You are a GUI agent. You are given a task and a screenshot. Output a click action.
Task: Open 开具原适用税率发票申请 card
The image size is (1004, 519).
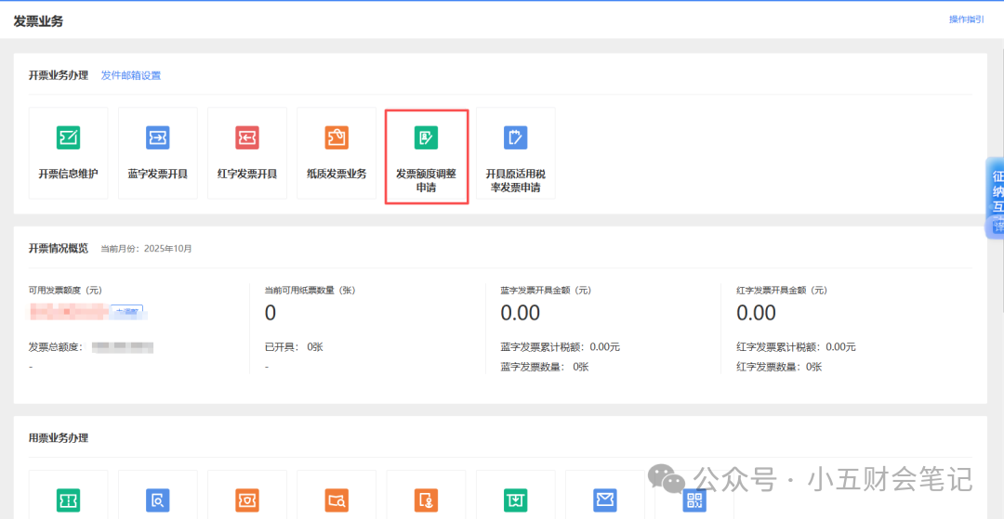click(515, 153)
